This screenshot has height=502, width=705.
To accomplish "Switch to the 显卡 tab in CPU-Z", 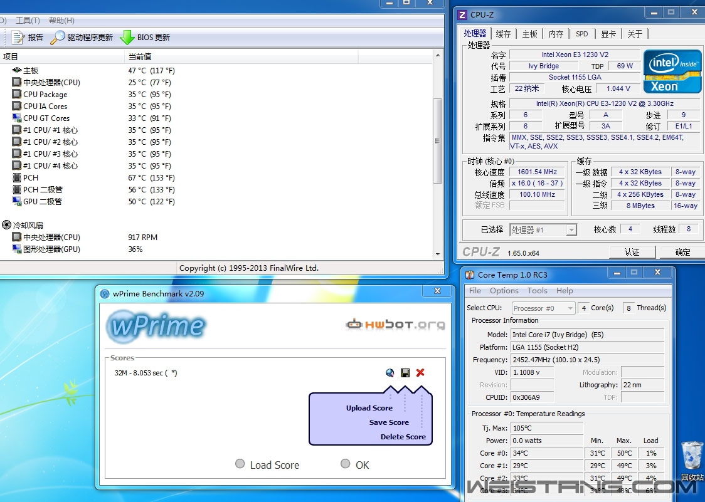I will pos(608,34).
